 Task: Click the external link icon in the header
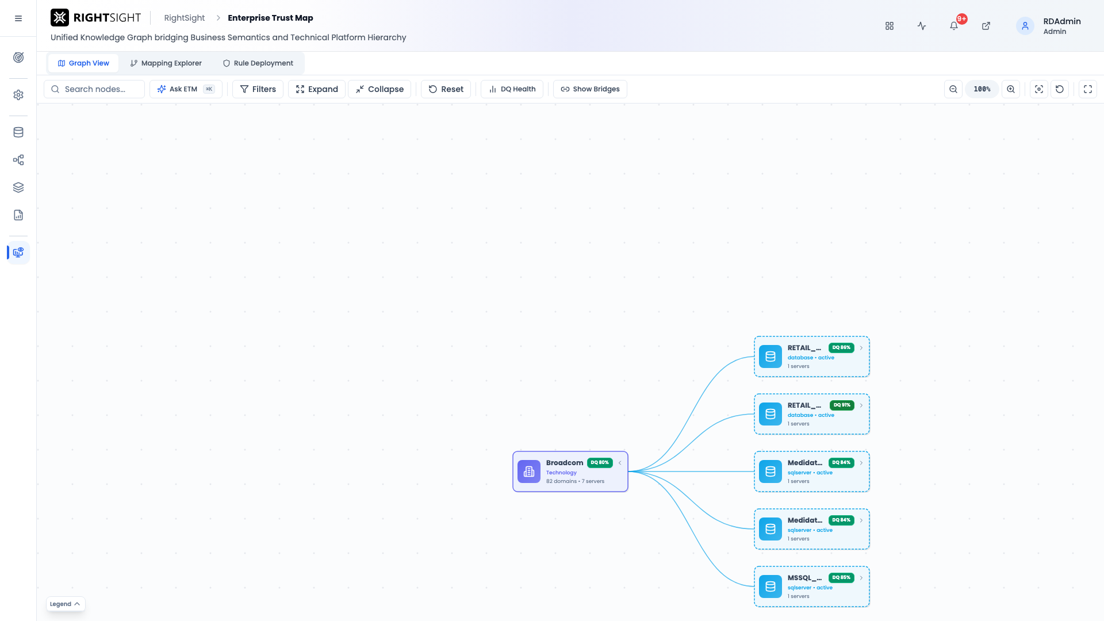[x=986, y=26]
